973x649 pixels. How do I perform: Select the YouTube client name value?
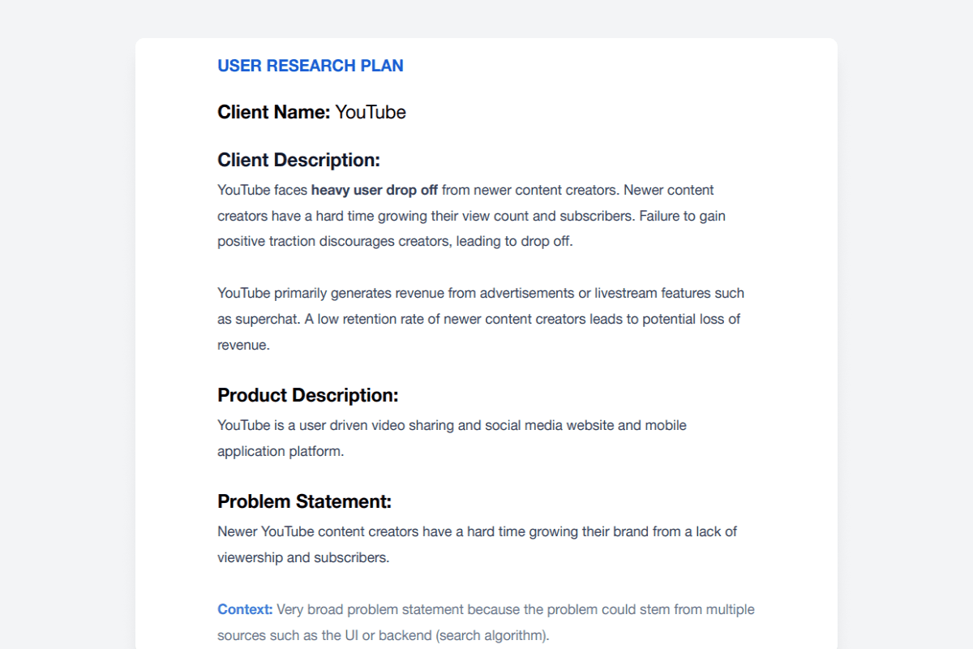(371, 112)
